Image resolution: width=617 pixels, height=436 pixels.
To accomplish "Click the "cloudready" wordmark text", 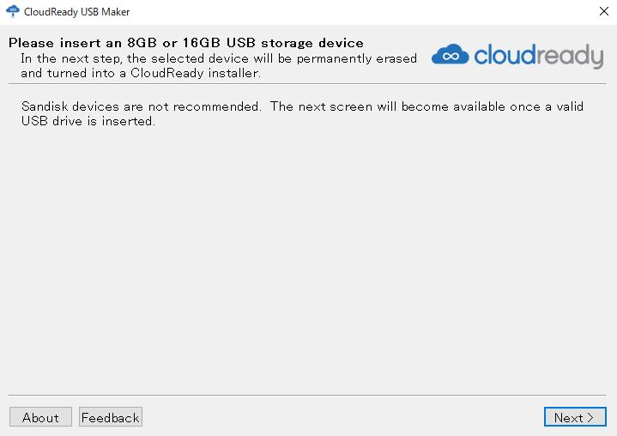I will 538,57.
